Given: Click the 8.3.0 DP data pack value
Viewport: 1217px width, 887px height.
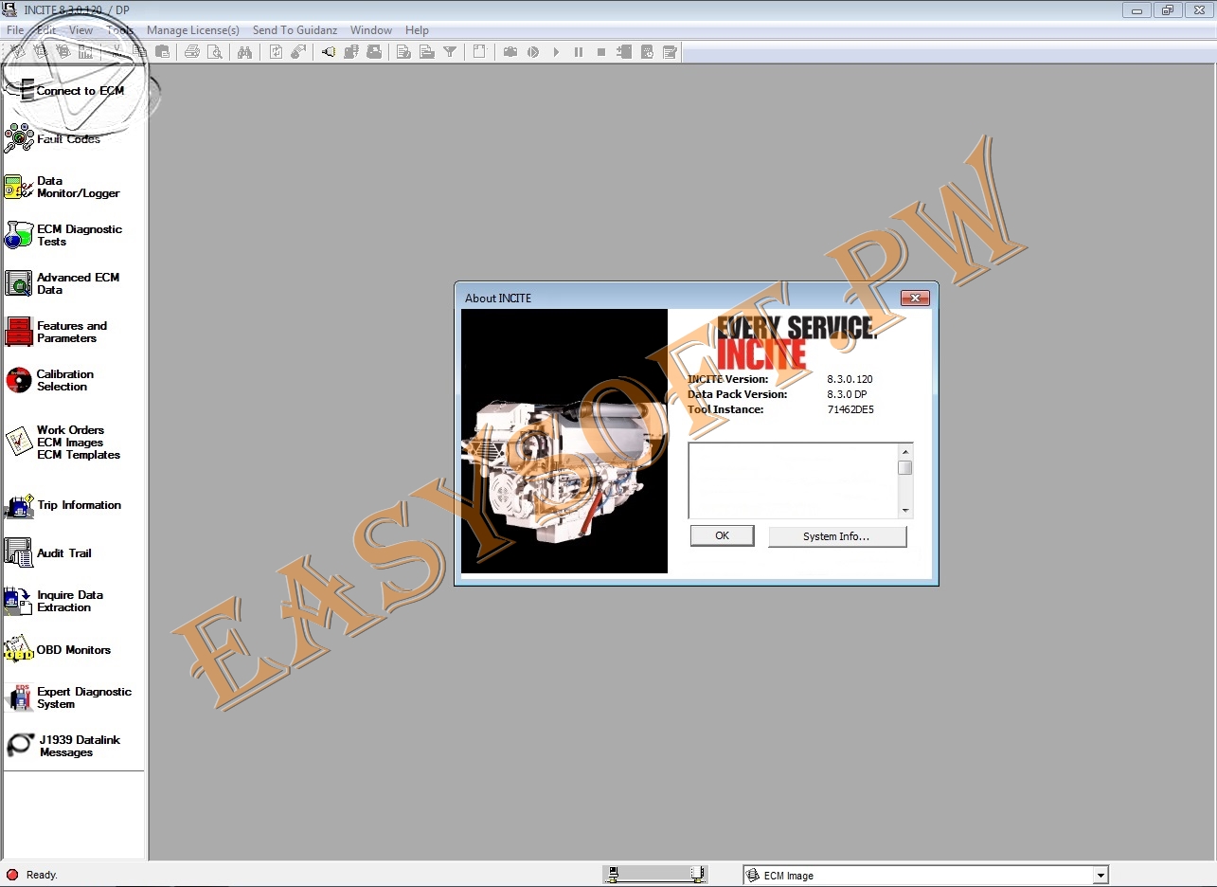Looking at the screenshot, I should point(847,394).
